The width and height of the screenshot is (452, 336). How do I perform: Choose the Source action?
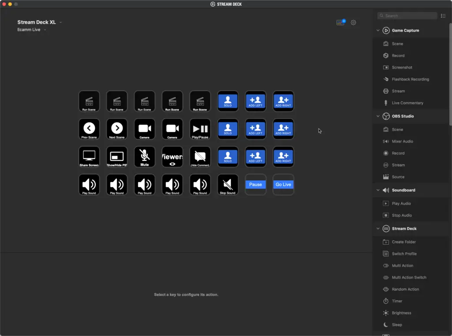[x=411, y=177]
